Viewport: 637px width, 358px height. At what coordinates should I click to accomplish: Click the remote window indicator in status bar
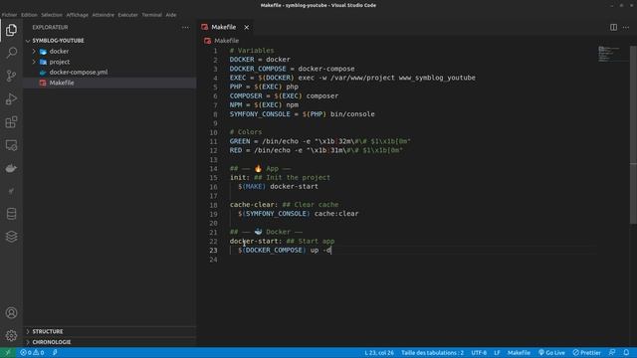tap(7, 353)
